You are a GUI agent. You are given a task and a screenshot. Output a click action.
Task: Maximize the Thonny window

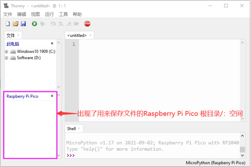[226, 6]
